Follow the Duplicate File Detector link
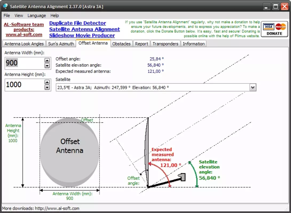Screen dimensions: 291x213 tap(78, 23)
